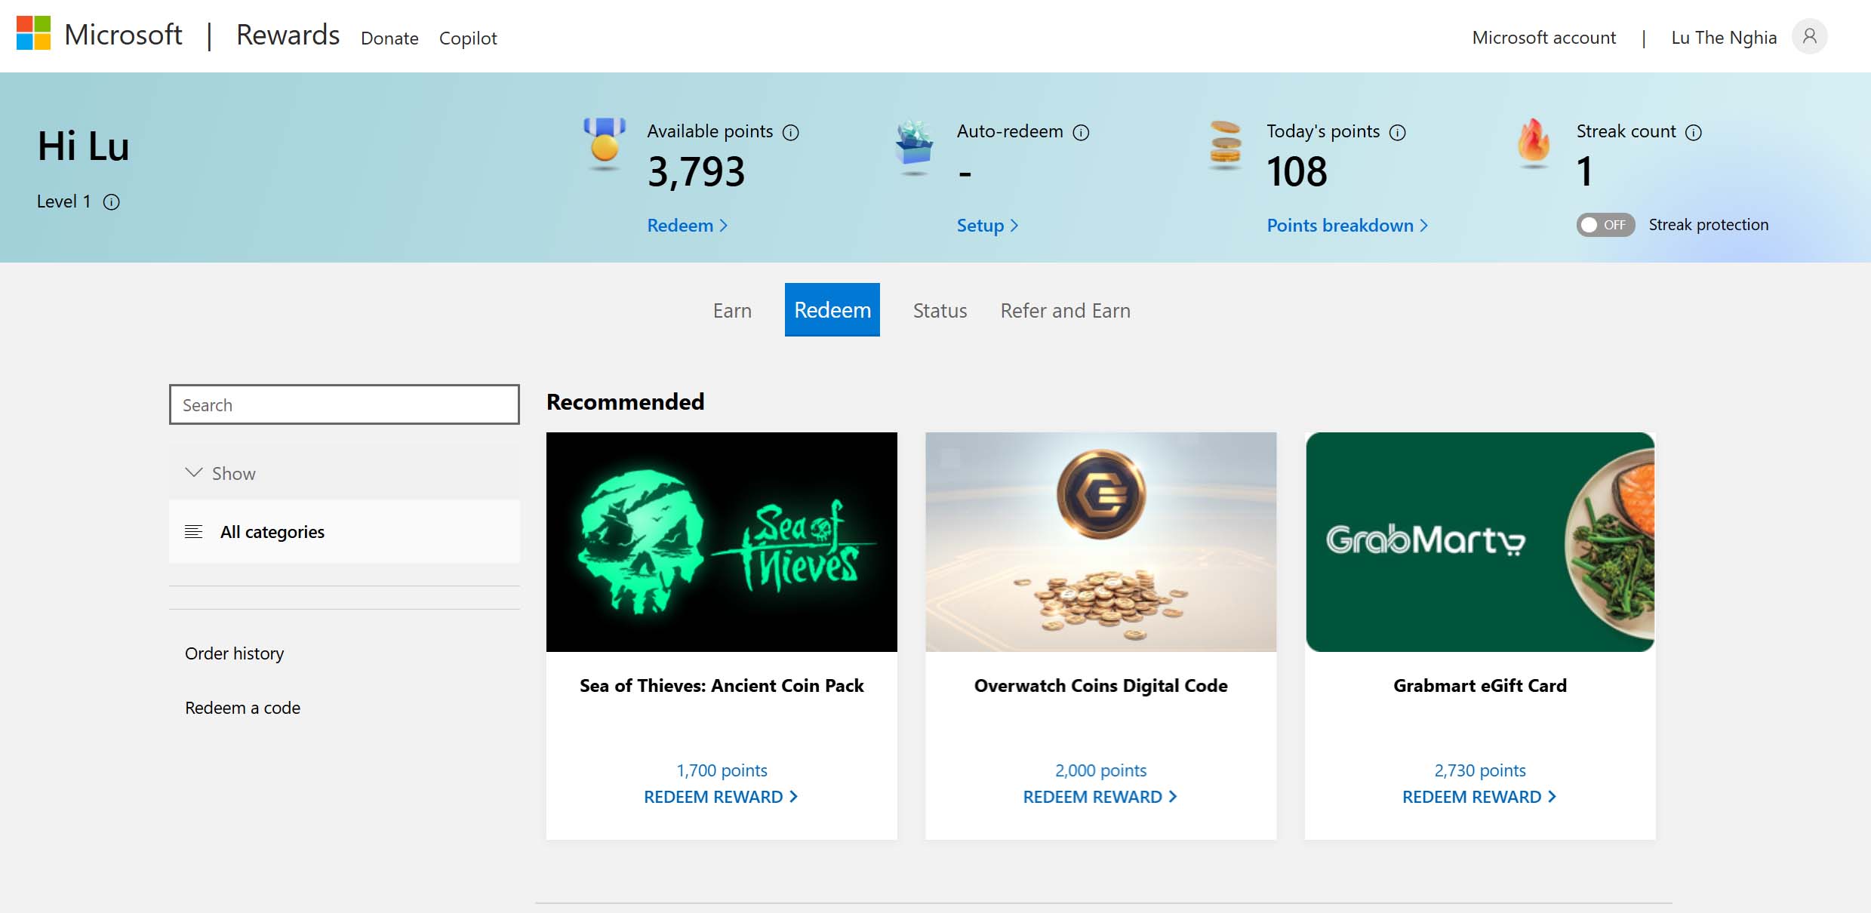The height and width of the screenshot is (913, 1871).
Task: Click info icon beside Streak count
Action: [x=1694, y=133]
